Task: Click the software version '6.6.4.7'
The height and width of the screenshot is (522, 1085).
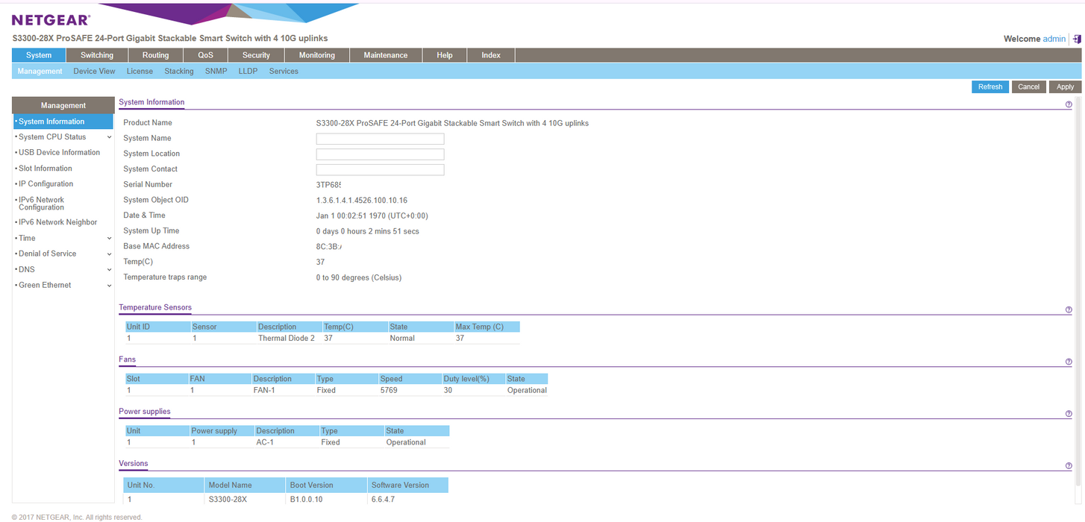Action: point(383,500)
